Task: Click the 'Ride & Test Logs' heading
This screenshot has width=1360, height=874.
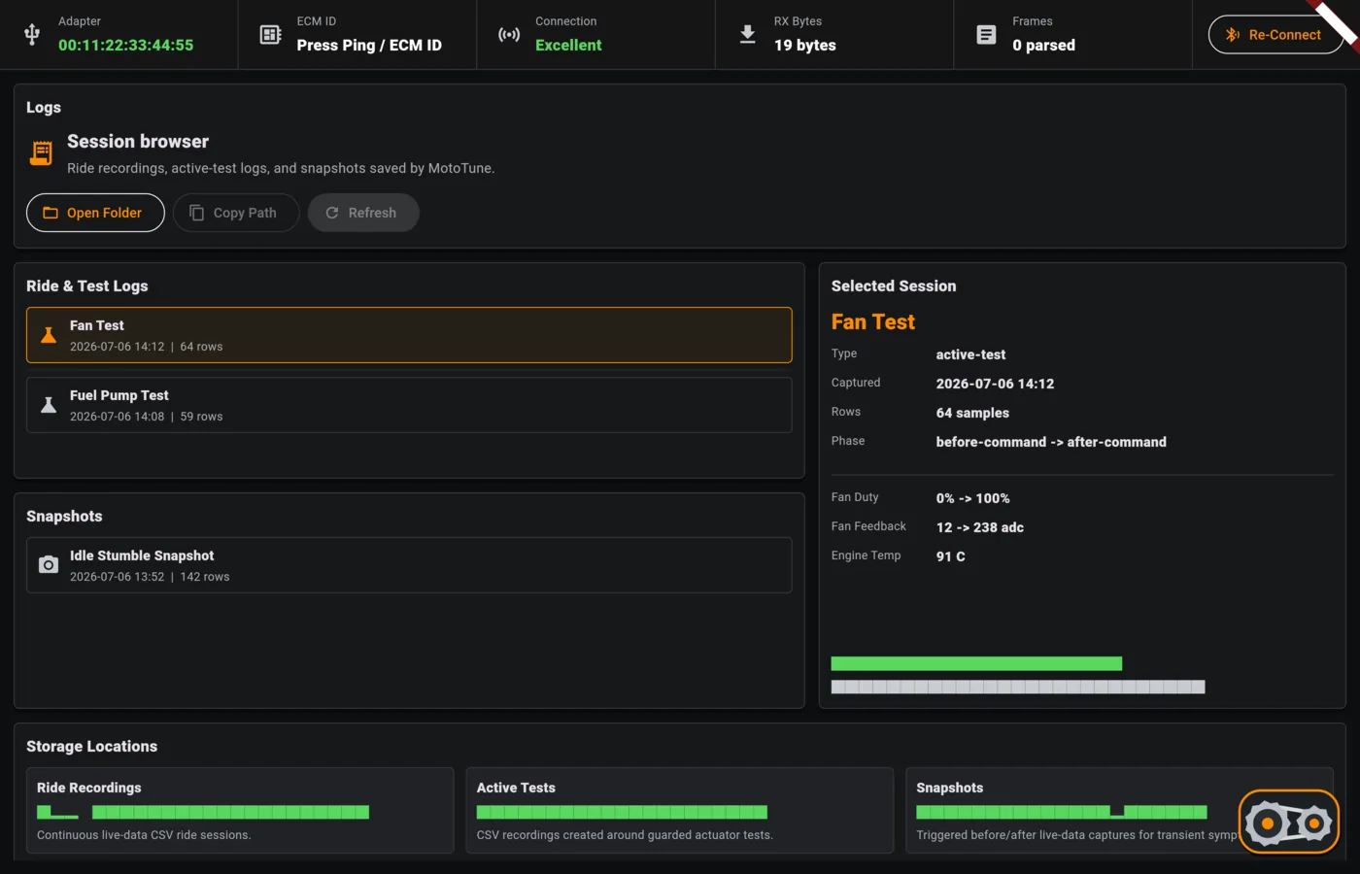Action: (87, 286)
